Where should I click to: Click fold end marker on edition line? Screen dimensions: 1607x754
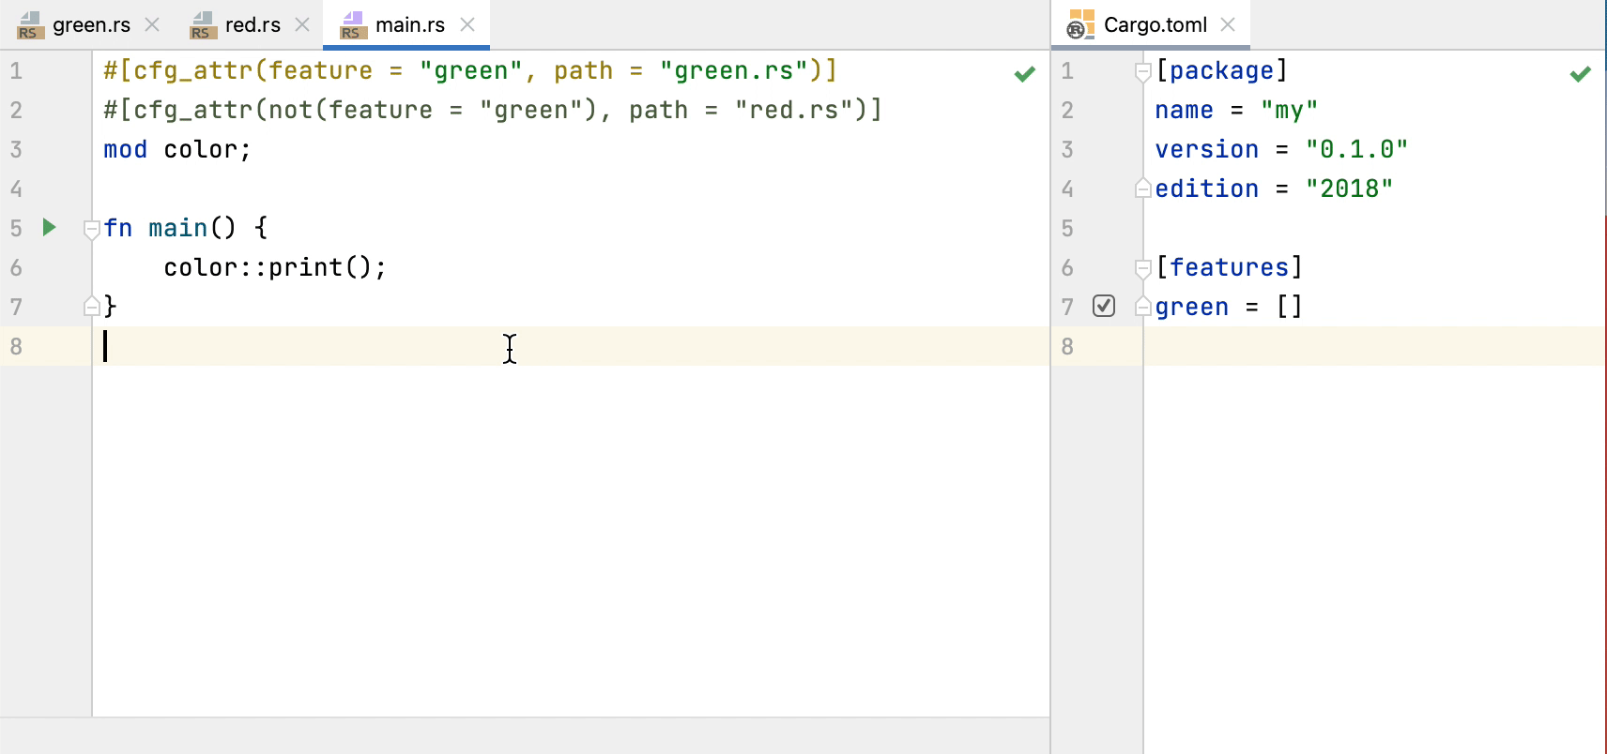pos(1142,188)
